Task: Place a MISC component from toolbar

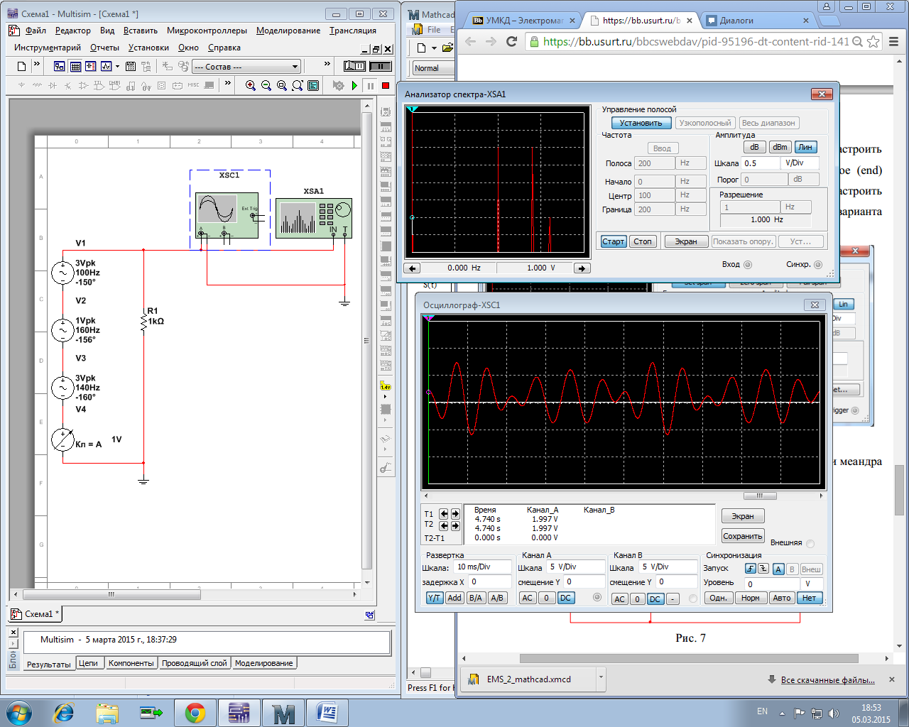Action: [193, 85]
